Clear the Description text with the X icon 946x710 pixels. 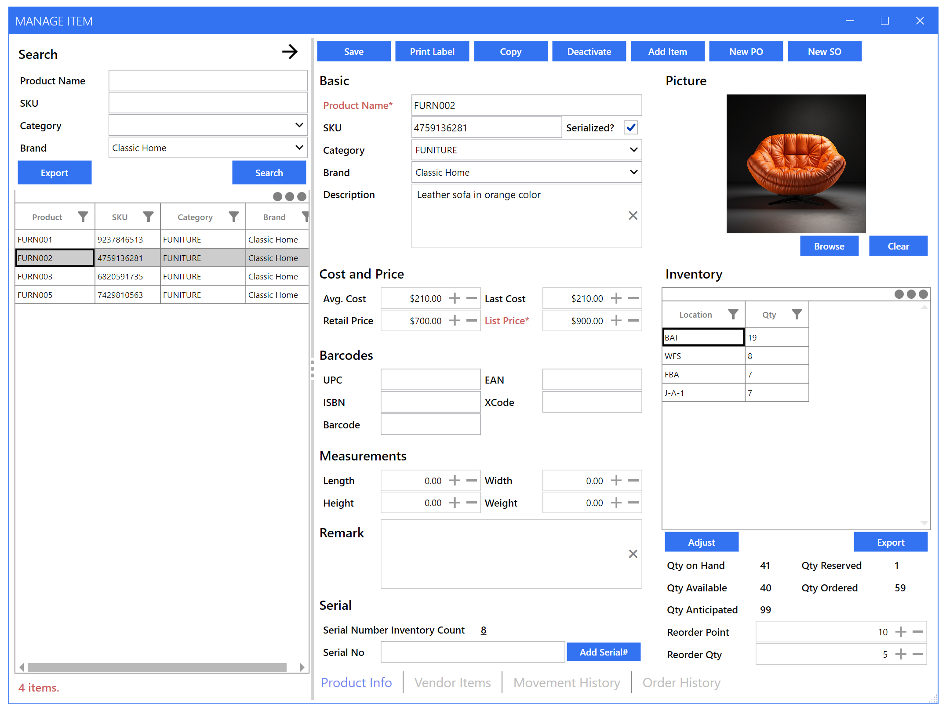pos(633,215)
